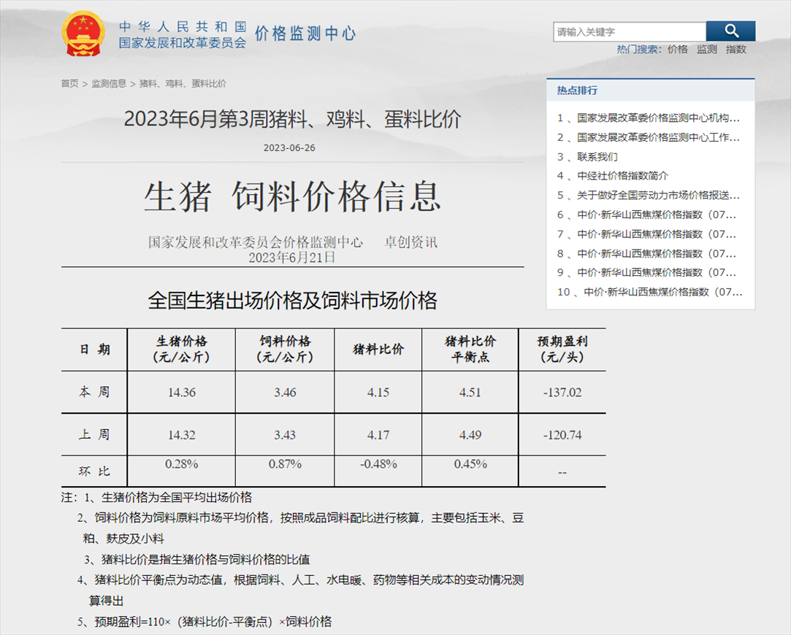Click the national emblem logo
The width and height of the screenshot is (791, 635).
pyautogui.click(x=84, y=34)
